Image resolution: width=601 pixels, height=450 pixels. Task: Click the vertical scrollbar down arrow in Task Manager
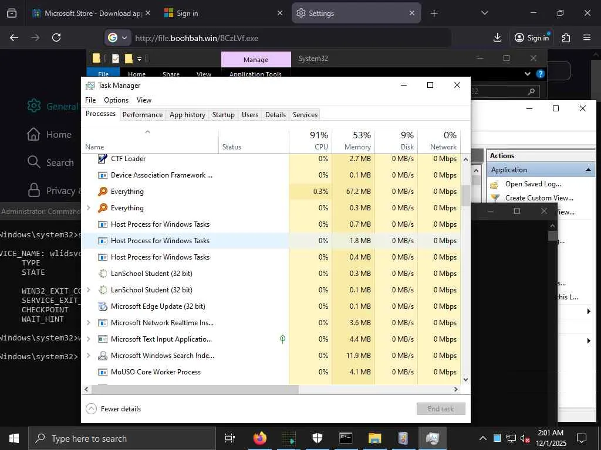(x=465, y=380)
